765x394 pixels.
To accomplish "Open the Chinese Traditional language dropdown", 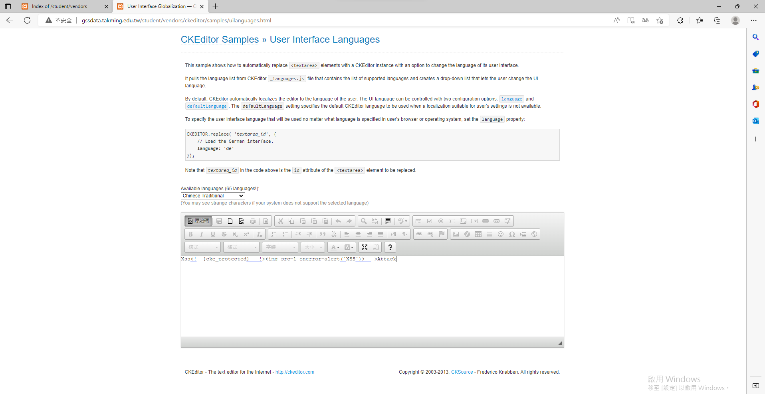I will coord(213,196).
